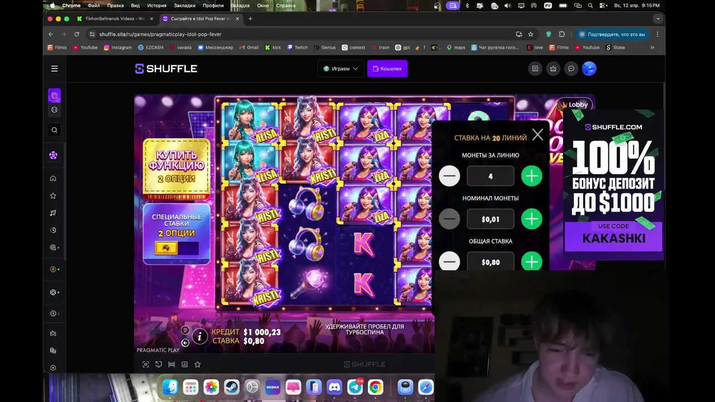Open Discord from the Dock
The width and height of the screenshot is (715, 402).
334,387
